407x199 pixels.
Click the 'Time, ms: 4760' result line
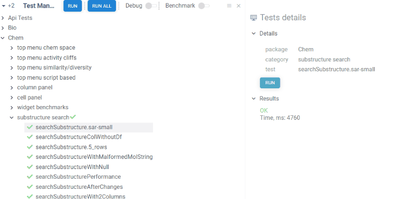pos(280,118)
